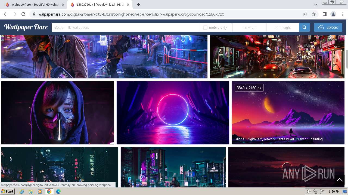Open the dark city Chinese signs wallpaper

click(x=60, y=167)
